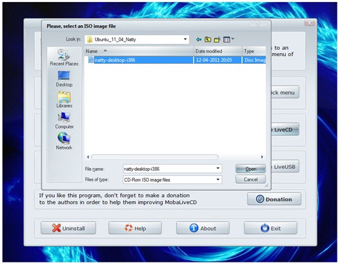Expand the File name dropdown arrow
This screenshot has height=263, width=338.
click(x=218, y=168)
